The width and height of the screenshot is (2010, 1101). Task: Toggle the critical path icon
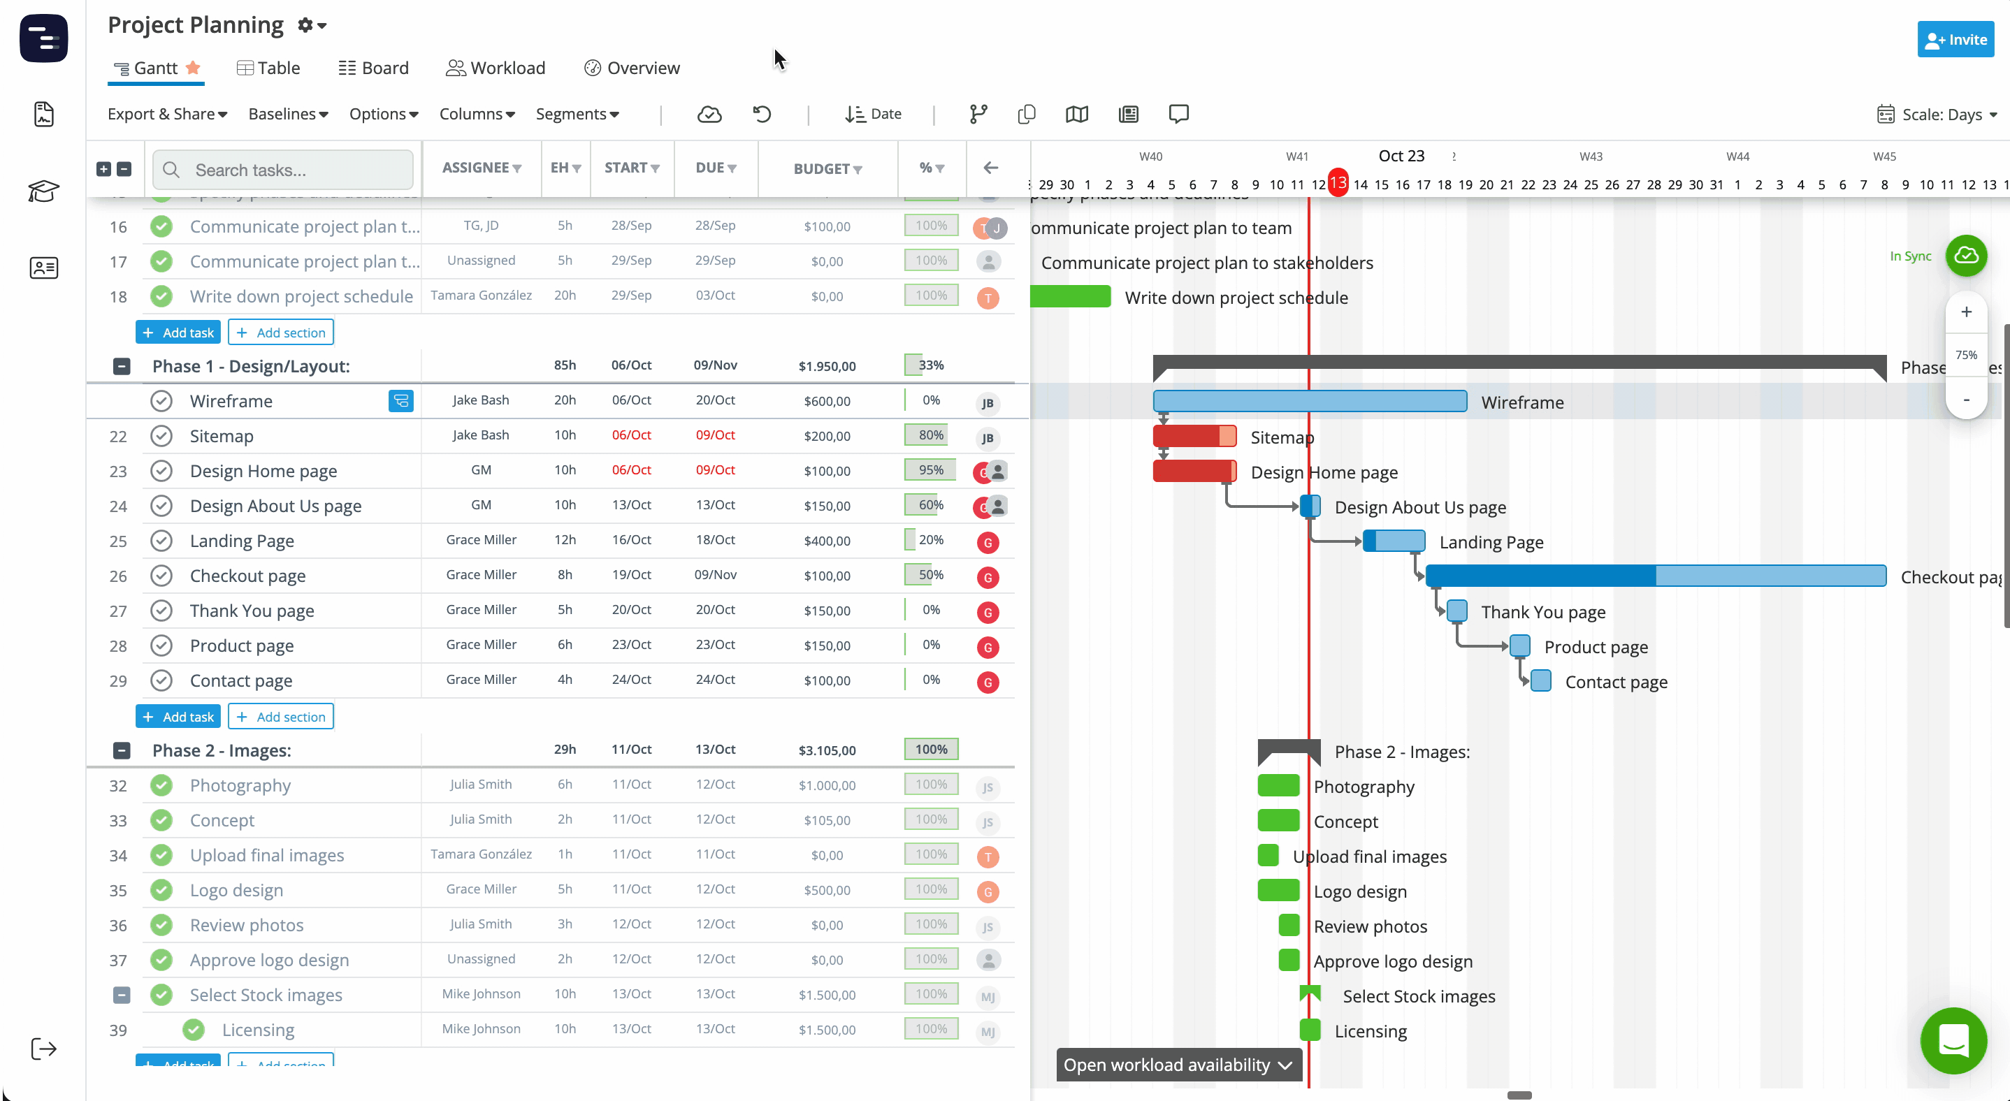coord(978,114)
